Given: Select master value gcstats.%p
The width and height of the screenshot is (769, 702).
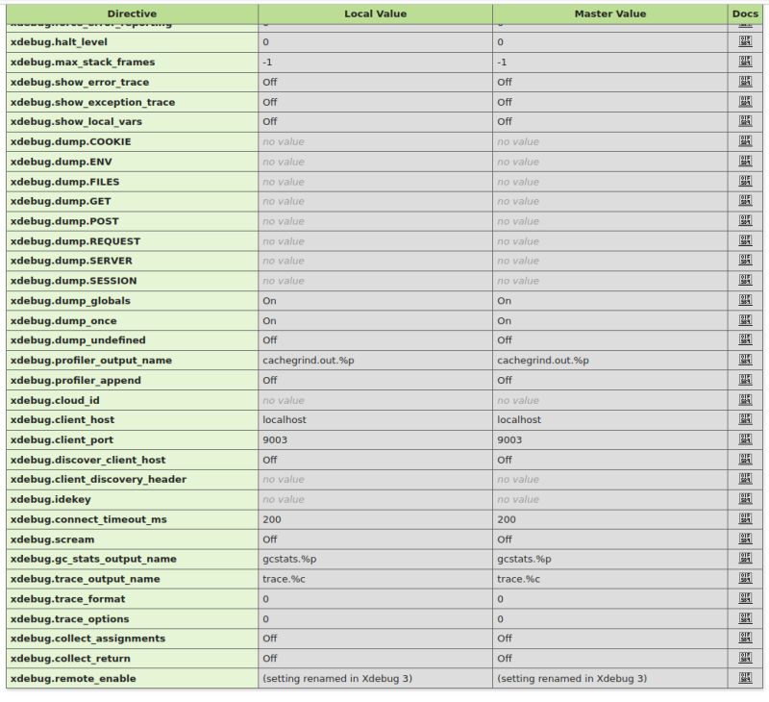Looking at the screenshot, I should [524, 560].
